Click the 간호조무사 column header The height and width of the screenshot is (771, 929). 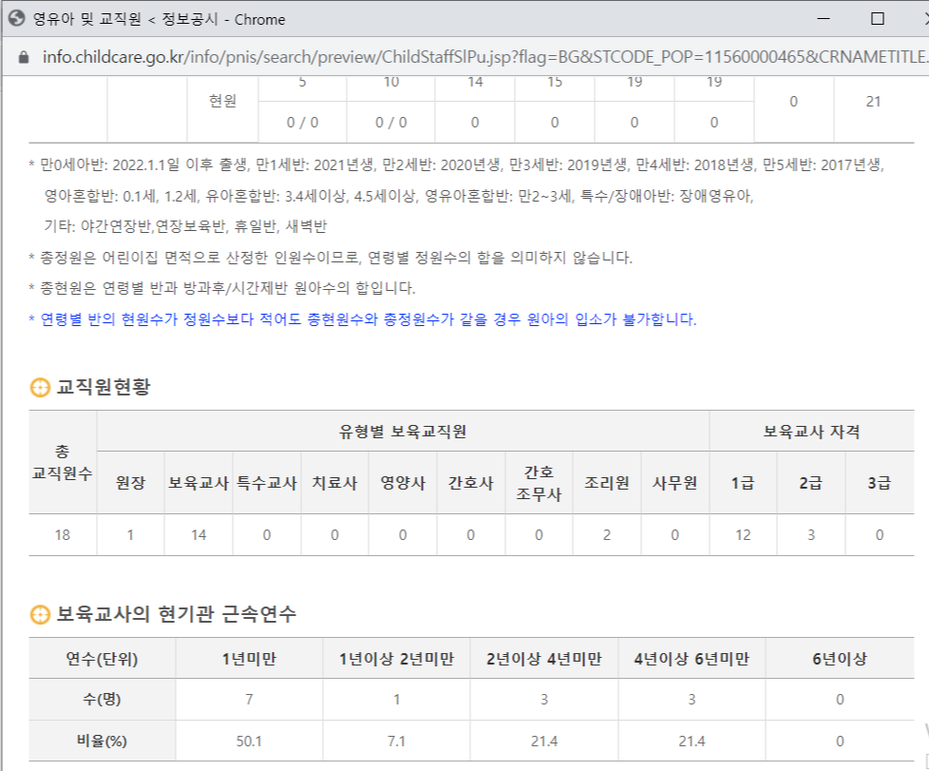537,482
